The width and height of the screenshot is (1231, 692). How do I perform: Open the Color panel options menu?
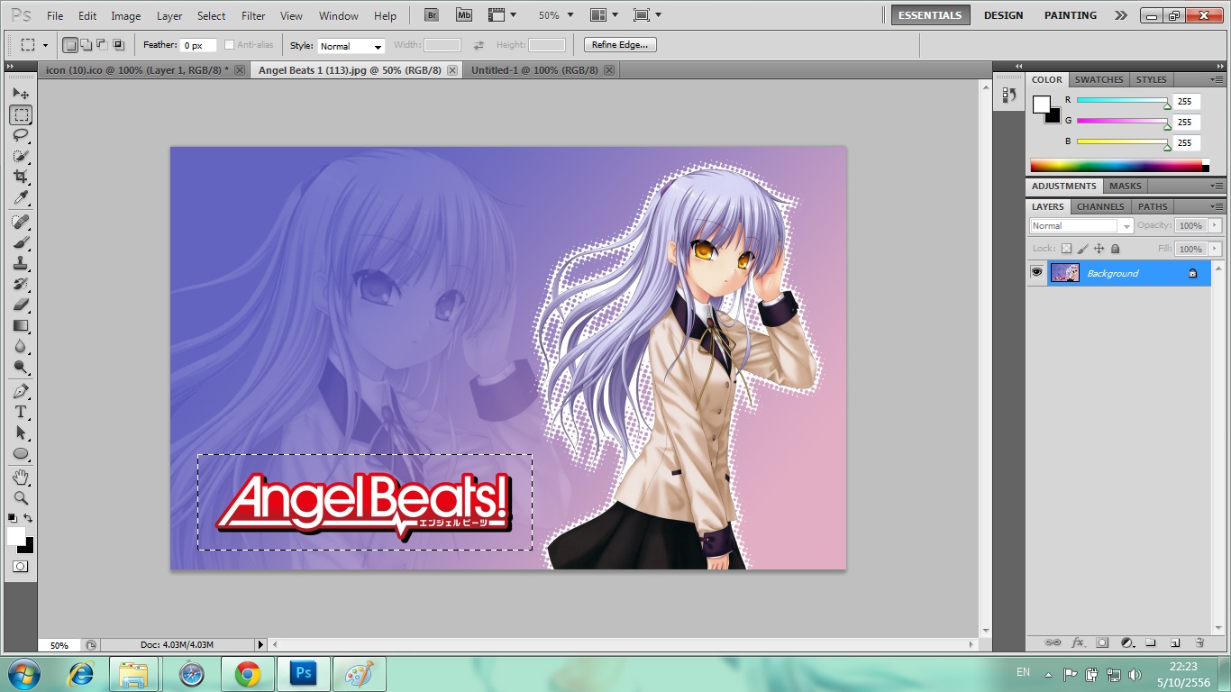click(x=1217, y=79)
